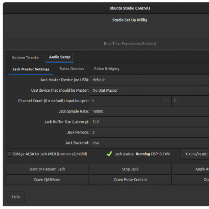The image size is (209, 209).
Task: Enable Bridge ALSA to Jack MIDI checkbox
Action: click(x=9, y=154)
